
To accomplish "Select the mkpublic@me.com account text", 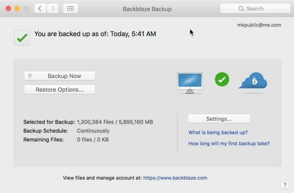I will (x=259, y=25).
